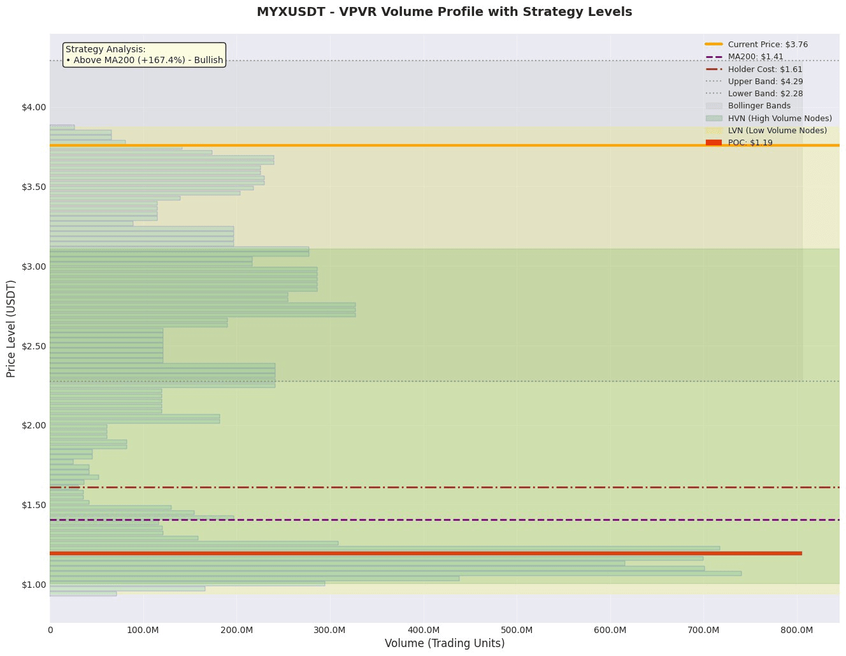Click the chart title MYXUSDT VPVR
This screenshot has width=846, height=656.
click(444, 12)
